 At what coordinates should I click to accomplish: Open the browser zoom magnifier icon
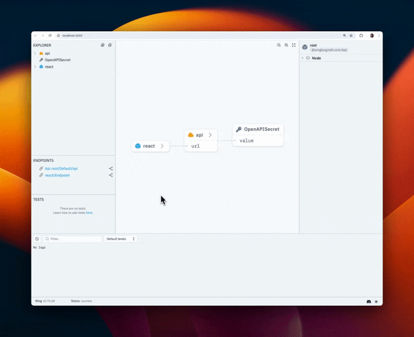pyautogui.click(x=344, y=36)
